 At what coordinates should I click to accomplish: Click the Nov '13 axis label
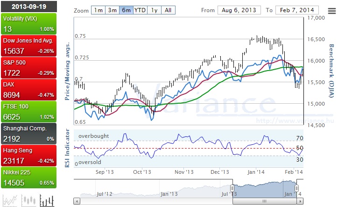point(184,172)
